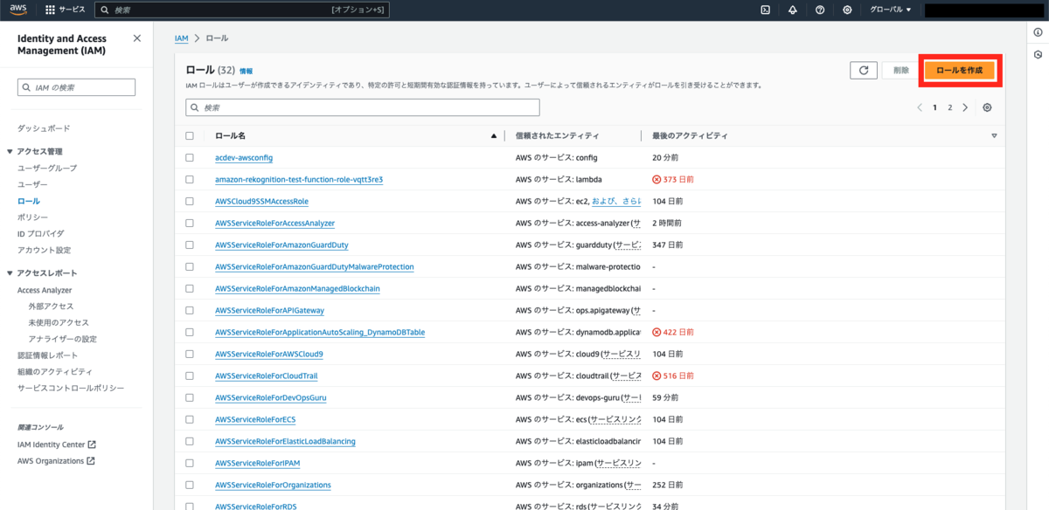Open the services grid menu
The image size is (1049, 510).
50,10
